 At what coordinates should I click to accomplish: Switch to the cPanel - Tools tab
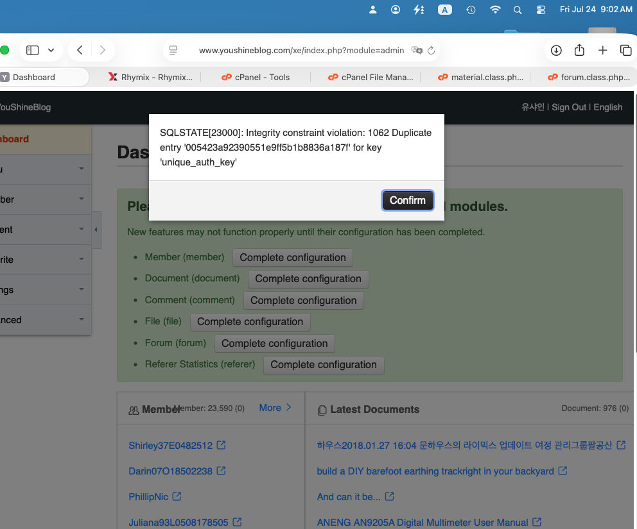click(x=256, y=77)
